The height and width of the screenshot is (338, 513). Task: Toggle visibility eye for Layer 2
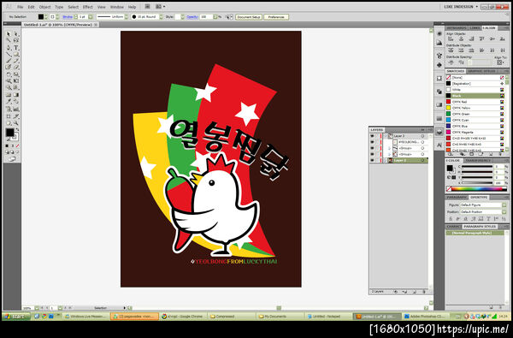click(x=372, y=161)
